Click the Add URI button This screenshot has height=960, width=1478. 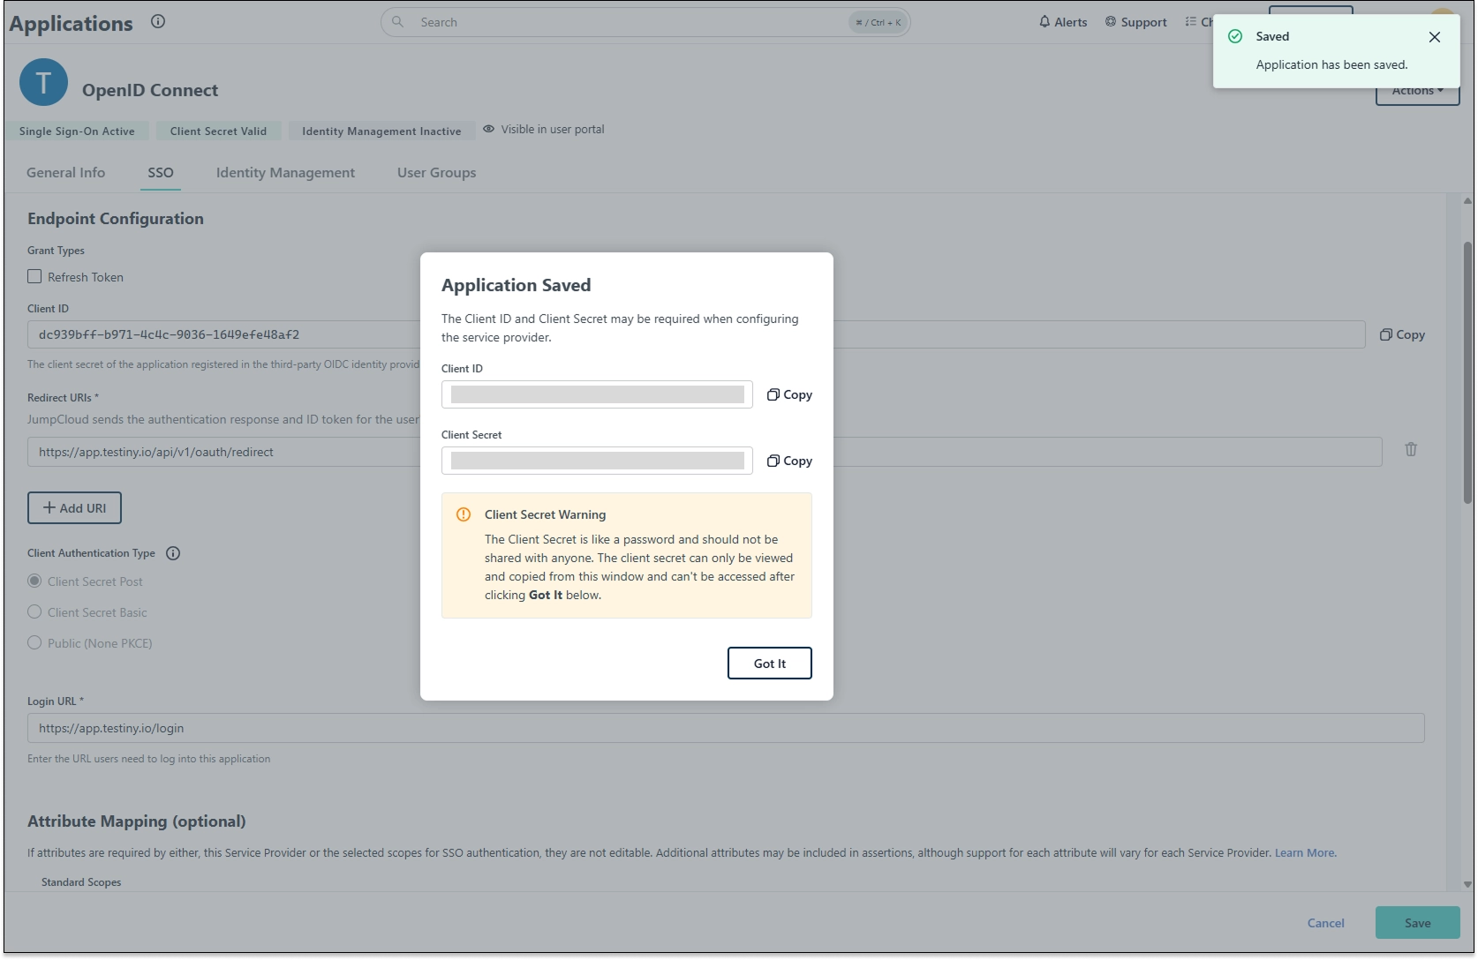coord(74,508)
